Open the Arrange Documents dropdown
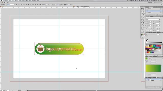 [x=8, y=3]
